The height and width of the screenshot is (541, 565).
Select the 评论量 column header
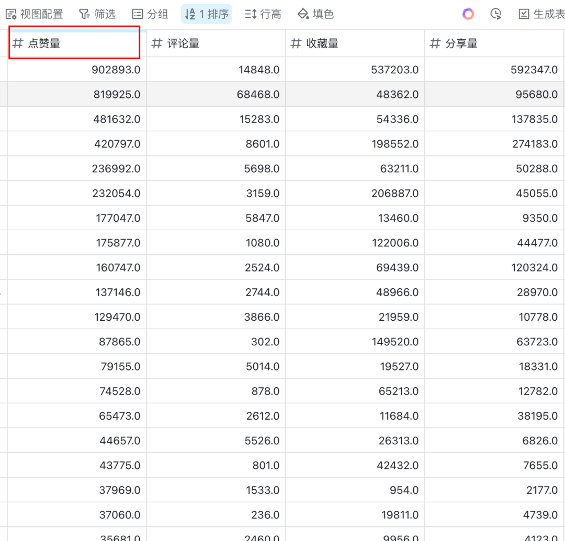pyautogui.click(x=216, y=43)
